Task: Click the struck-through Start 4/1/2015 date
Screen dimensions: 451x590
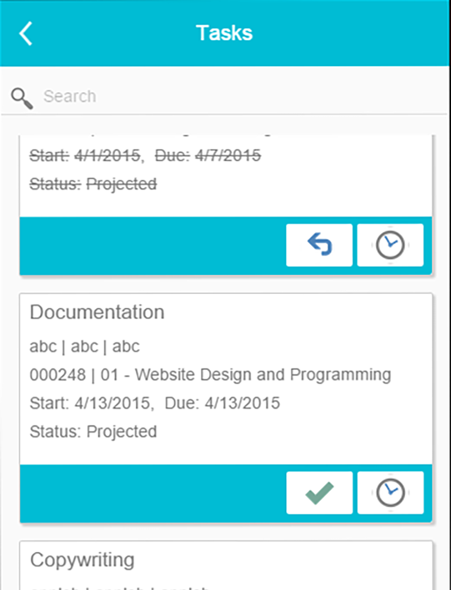Action: (86, 156)
